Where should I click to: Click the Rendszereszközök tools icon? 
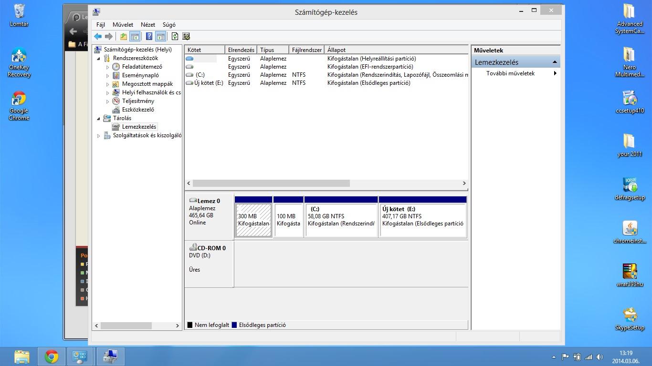click(107, 58)
